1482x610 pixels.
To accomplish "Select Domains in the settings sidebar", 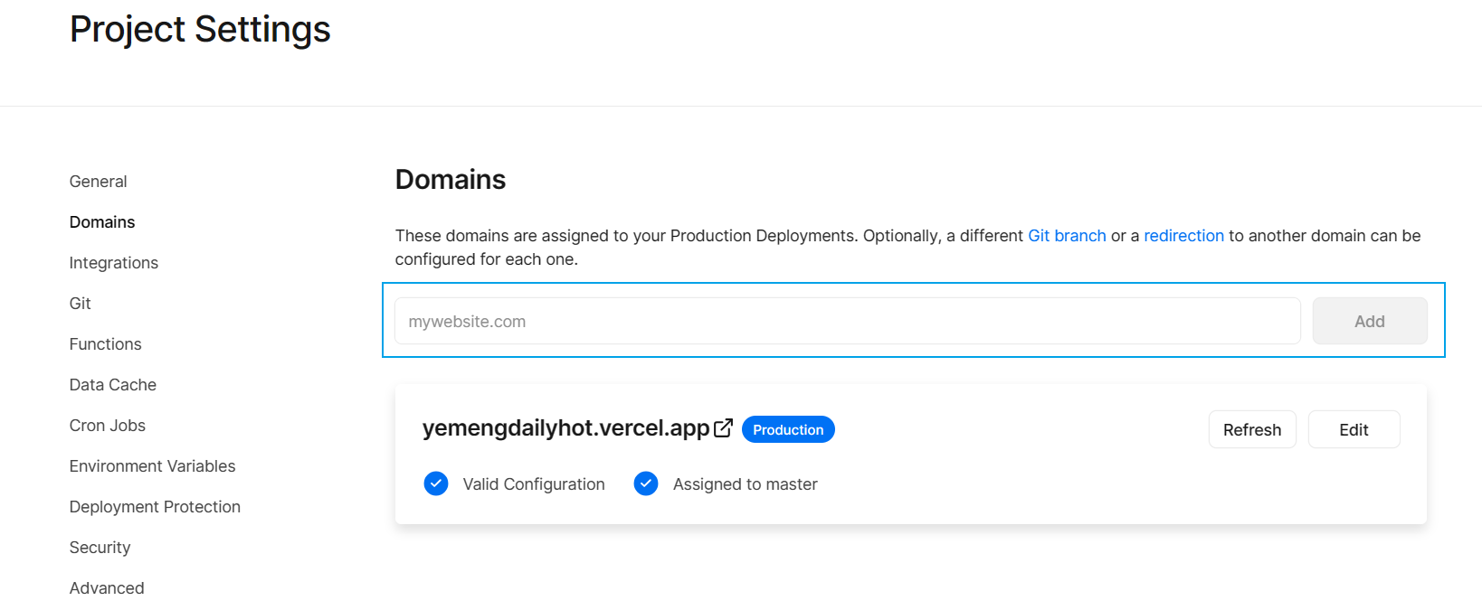I will [x=102, y=222].
